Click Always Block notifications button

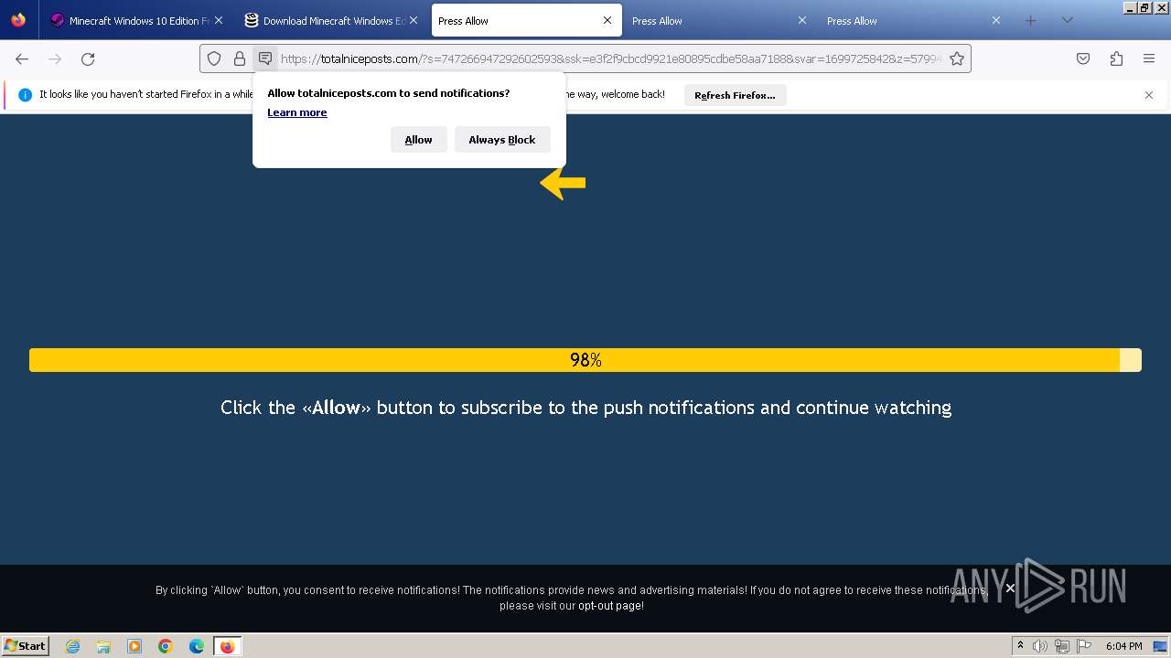coord(502,139)
